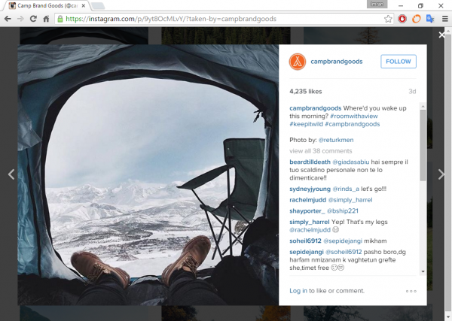Click Log in to like or comment
This screenshot has width=452, height=321.
click(298, 291)
